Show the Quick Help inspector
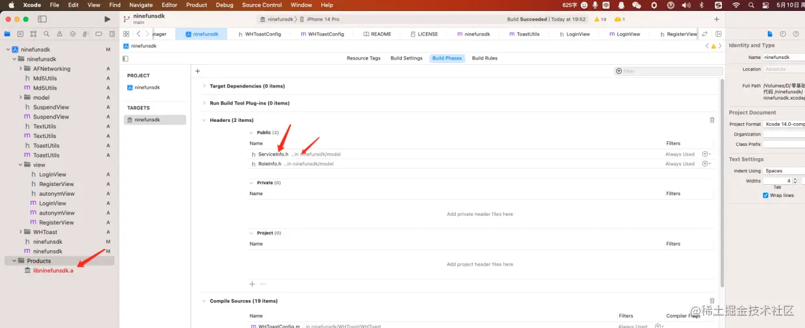 796,34
